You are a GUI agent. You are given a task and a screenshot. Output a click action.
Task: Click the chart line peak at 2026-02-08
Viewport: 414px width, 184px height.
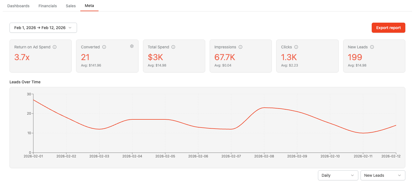(264, 108)
